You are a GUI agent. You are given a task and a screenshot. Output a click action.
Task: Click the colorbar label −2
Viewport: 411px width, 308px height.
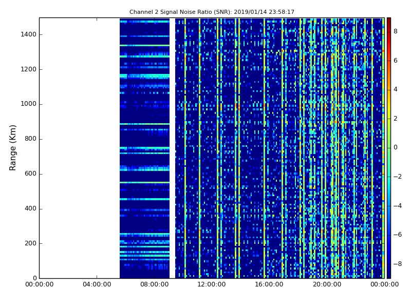[398, 177]
